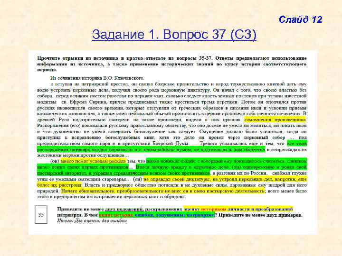Click the green highlight 'плохо понимал людей'
The height and width of the screenshot is (256, 342).
171,161
